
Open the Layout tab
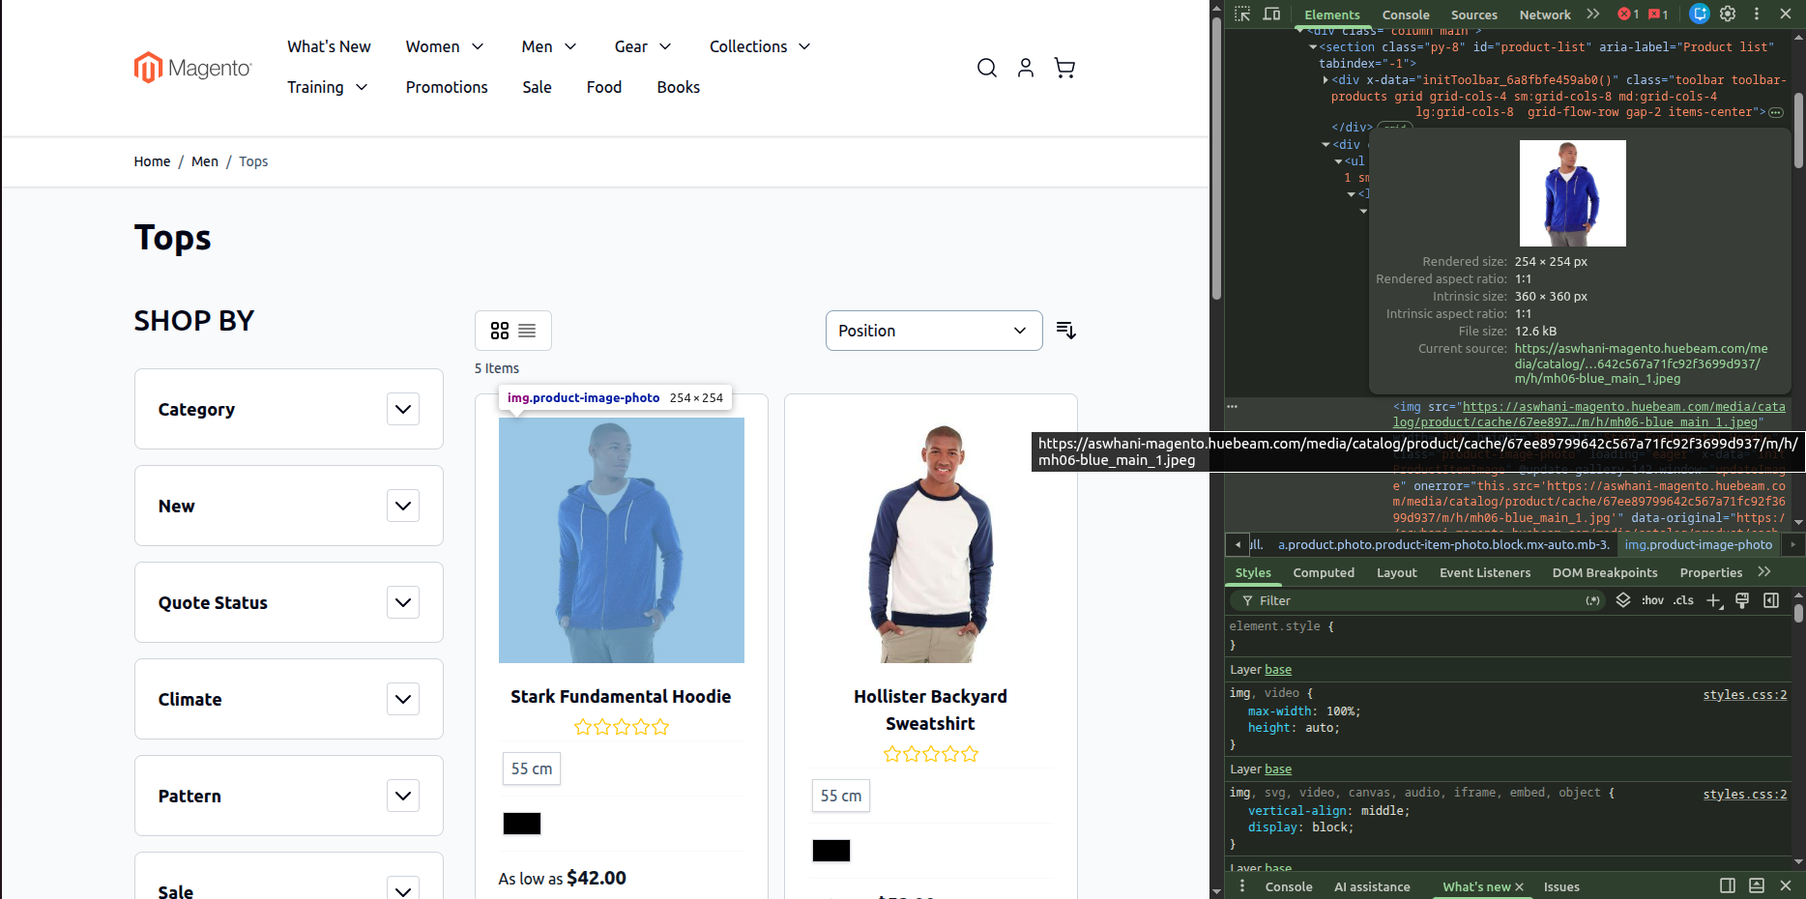1397,572
